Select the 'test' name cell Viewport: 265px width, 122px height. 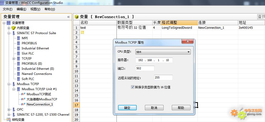point(98,28)
